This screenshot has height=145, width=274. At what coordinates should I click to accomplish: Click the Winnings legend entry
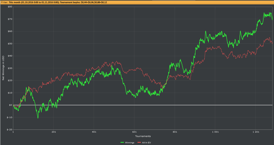[x=127, y=143]
